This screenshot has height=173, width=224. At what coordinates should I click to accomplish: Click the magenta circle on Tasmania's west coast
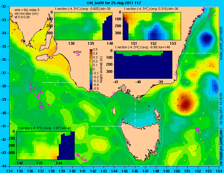(128, 141)
